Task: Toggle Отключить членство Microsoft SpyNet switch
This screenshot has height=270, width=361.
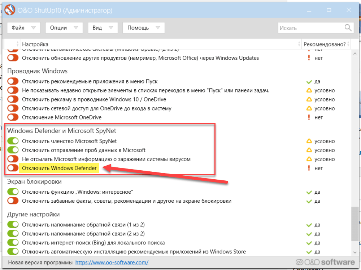Action: [x=13, y=141]
